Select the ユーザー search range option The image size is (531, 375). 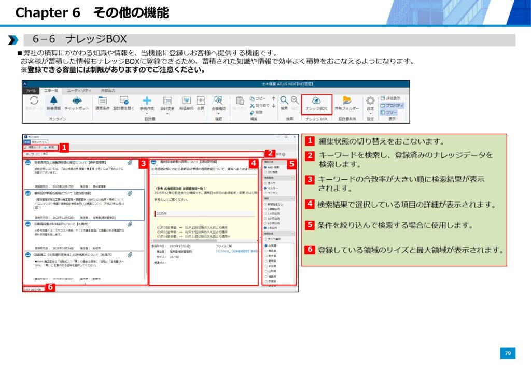tap(265, 193)
